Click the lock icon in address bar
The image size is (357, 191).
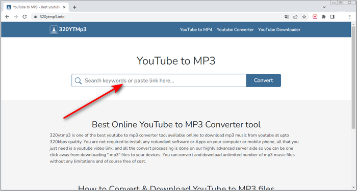[35, 17]
